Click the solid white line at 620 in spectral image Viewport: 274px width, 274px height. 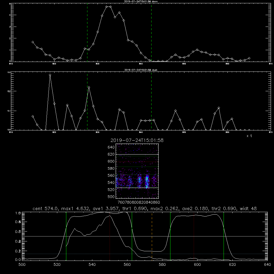[x=137, y=154]
